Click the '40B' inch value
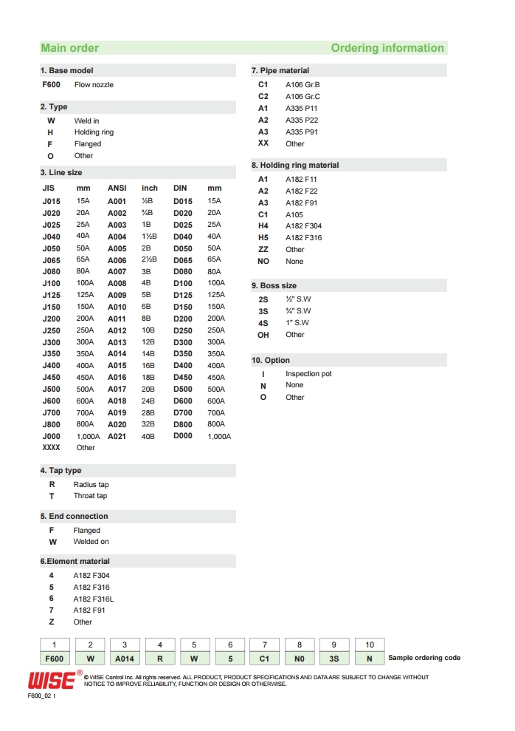 pyautogui.click(x=148, y=436)
